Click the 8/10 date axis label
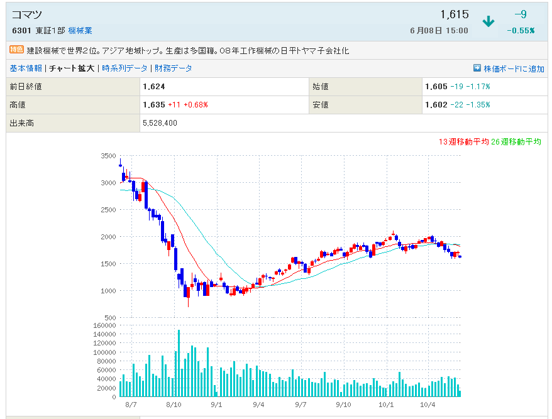The width and height of the screenshot is (552, 419). [174, 405]
